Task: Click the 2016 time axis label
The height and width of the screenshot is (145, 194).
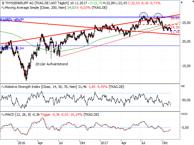Action: coord(22,143)
